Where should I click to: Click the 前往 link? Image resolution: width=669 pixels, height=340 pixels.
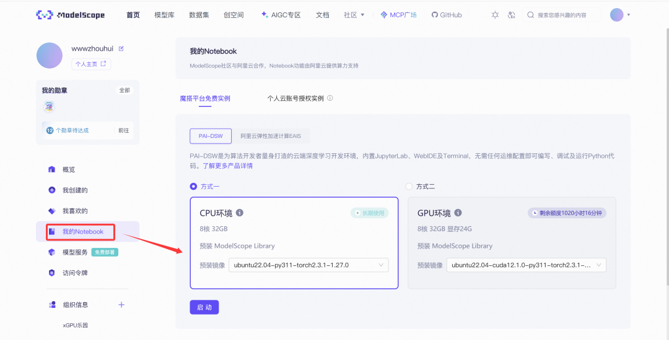tap(124, 130)
